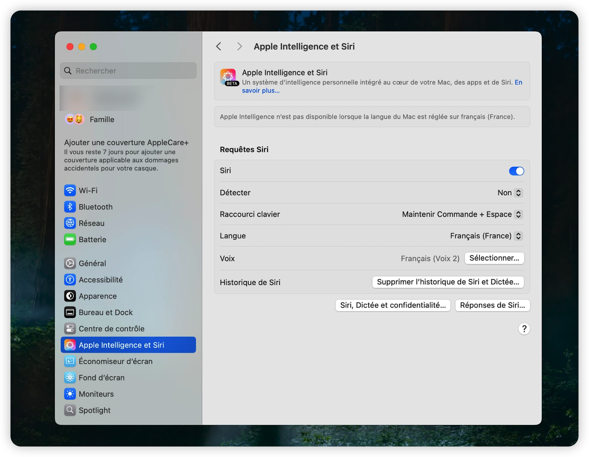Select the Wi-Fi sidebar label
Image resolution: width=589 pixels, height=457 pixels.
pos(88,191)
